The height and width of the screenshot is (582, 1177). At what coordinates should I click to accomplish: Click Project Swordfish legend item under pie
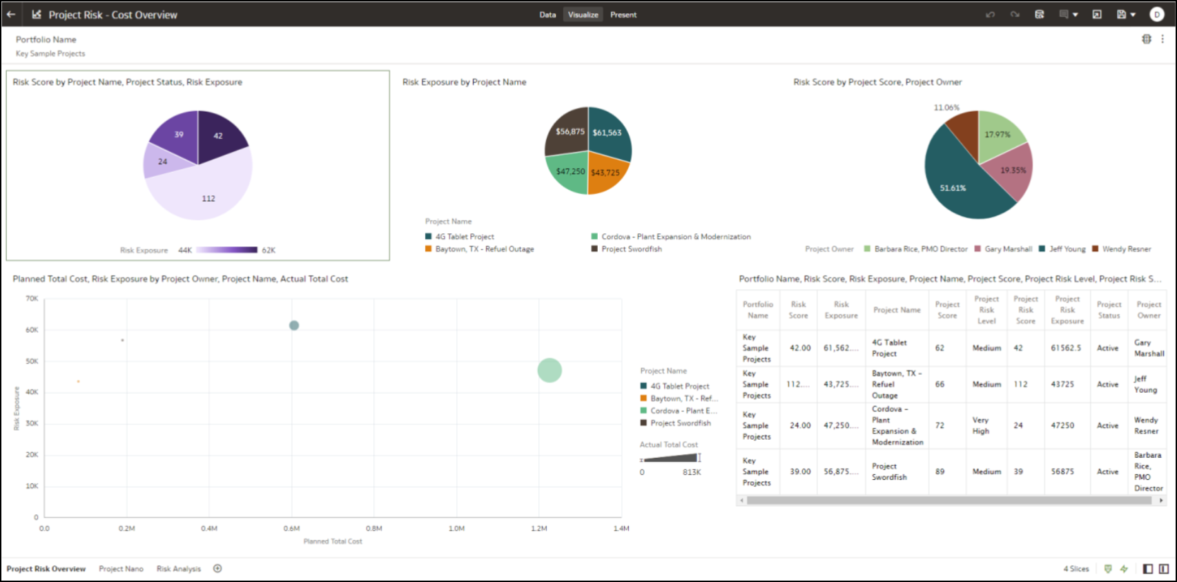[627, 249]
